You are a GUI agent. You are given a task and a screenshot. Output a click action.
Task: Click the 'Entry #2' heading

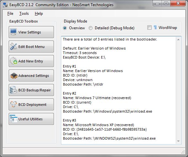pos(69,93)
